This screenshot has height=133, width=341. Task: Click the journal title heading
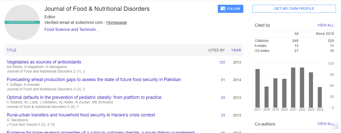point(97,9)
